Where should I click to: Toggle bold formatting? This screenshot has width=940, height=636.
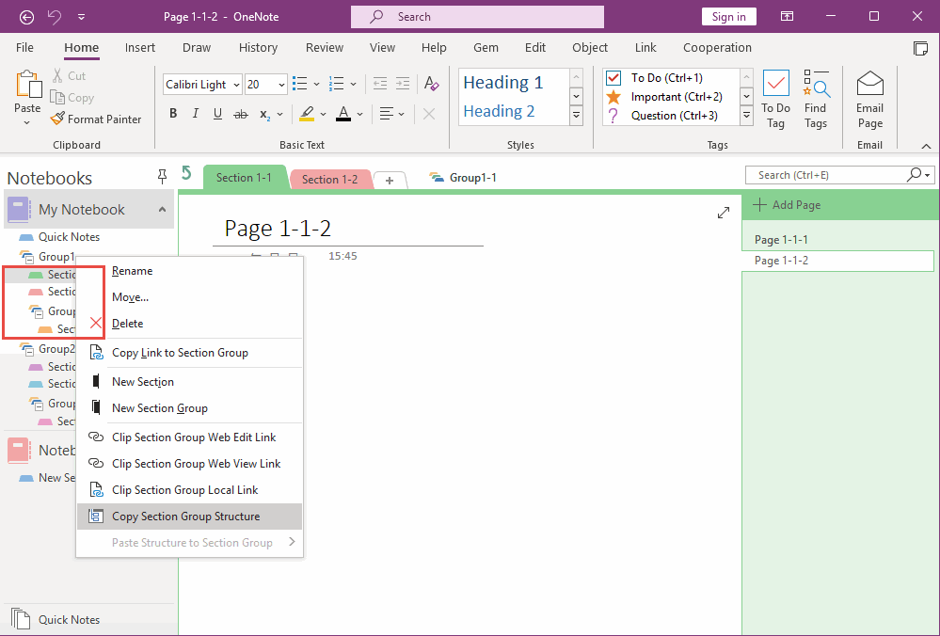173,113
